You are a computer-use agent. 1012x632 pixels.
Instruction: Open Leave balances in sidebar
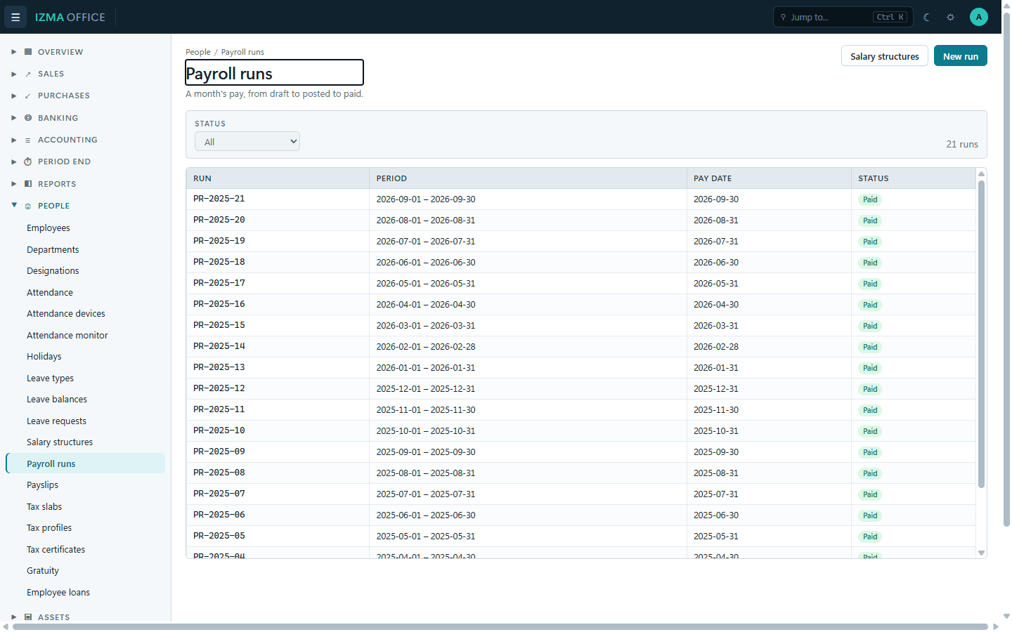click(85, 400)
